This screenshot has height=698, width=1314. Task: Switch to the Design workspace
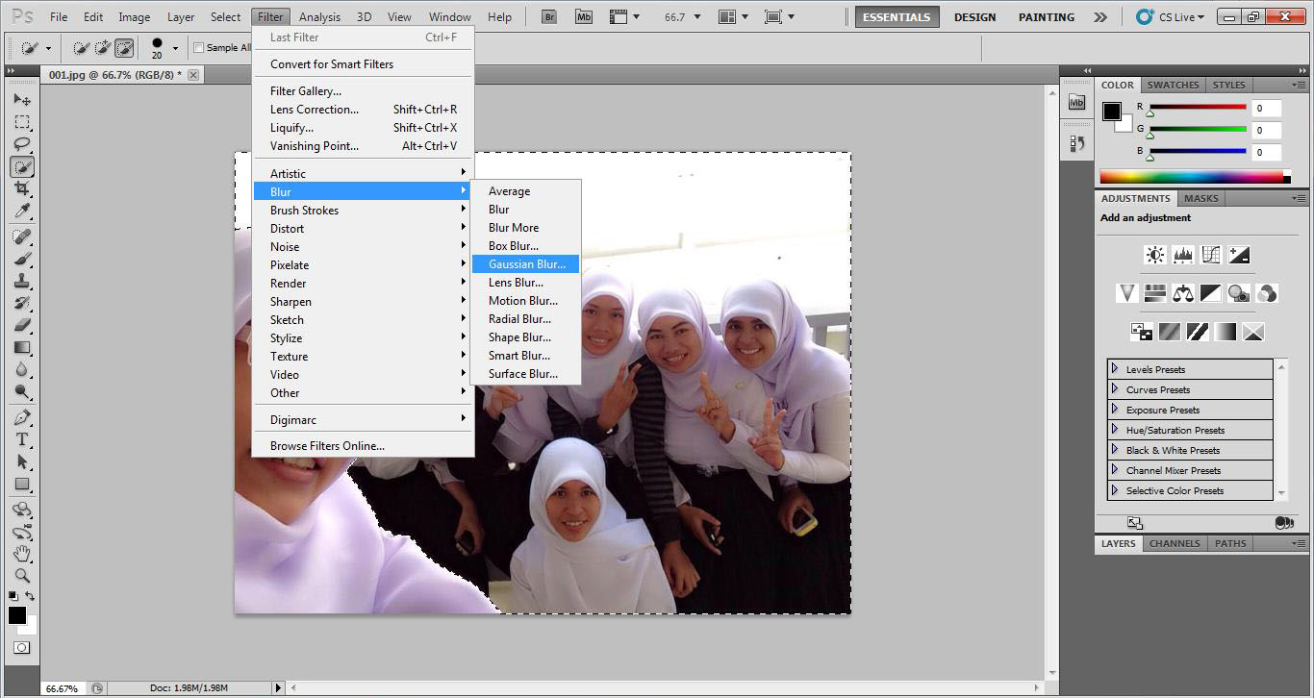tap(974, 17)
